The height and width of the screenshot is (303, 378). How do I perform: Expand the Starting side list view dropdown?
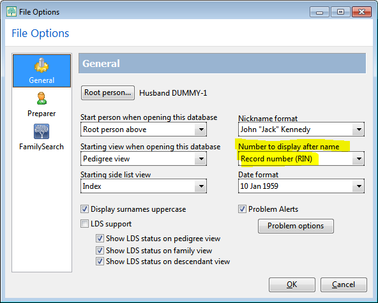point(144,186)
